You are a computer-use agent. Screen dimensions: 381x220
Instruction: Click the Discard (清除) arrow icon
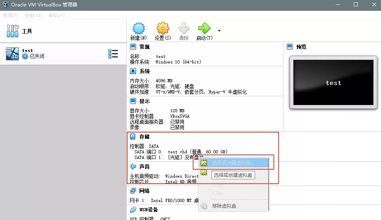pyautogui.click(x=184, y=28)
